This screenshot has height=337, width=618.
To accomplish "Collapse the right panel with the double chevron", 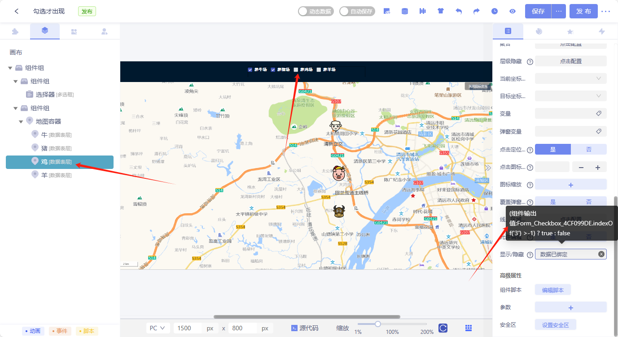I will point(488,168).
